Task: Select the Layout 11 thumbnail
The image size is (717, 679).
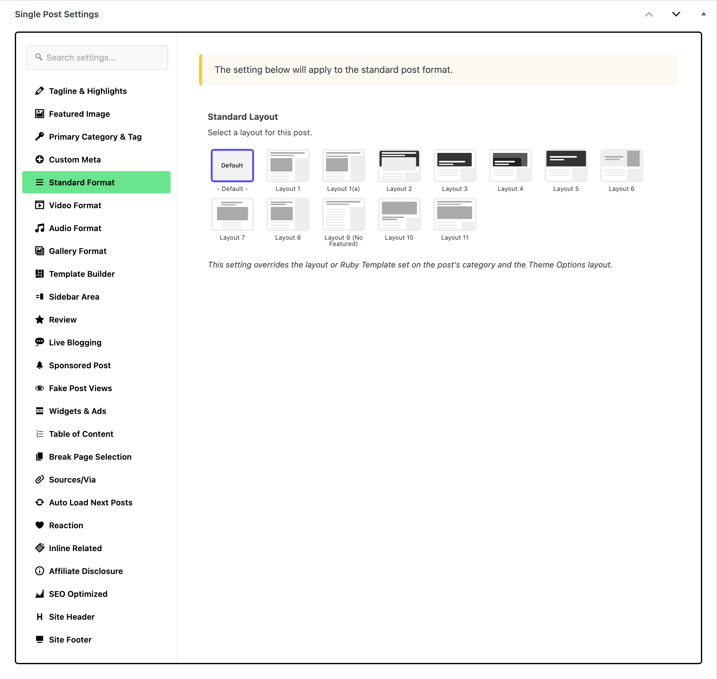Action: click(x=455, y=214)
